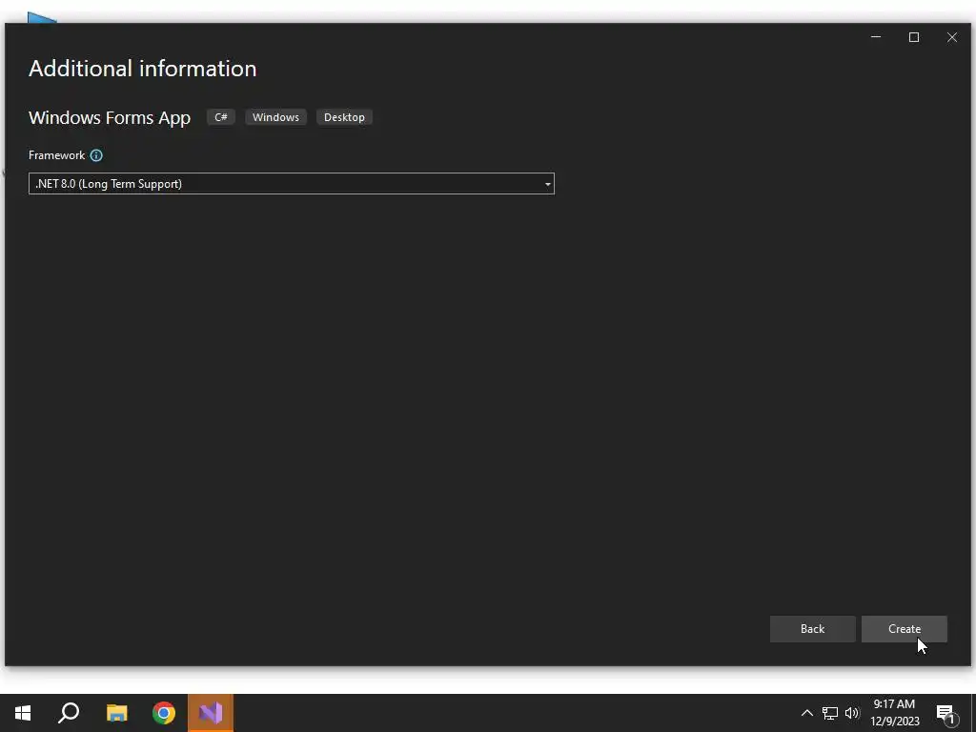This screenshot has width=976, height=732.
Task: Open the volume control icon
Action: point(852,713)
